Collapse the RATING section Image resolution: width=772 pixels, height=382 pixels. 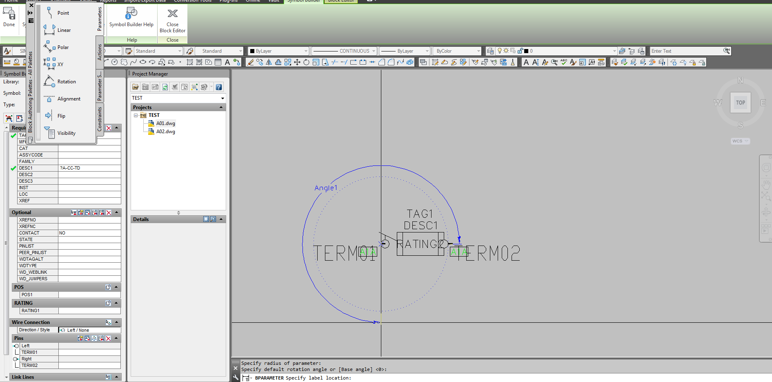(116, 303)
